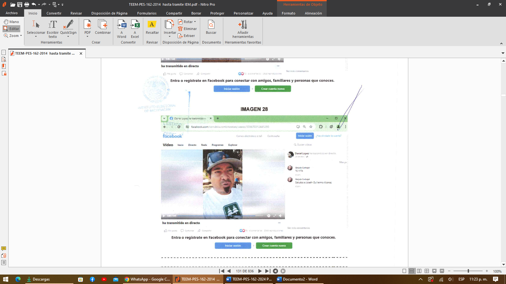Go to previous view

click(x=275, y=271)
